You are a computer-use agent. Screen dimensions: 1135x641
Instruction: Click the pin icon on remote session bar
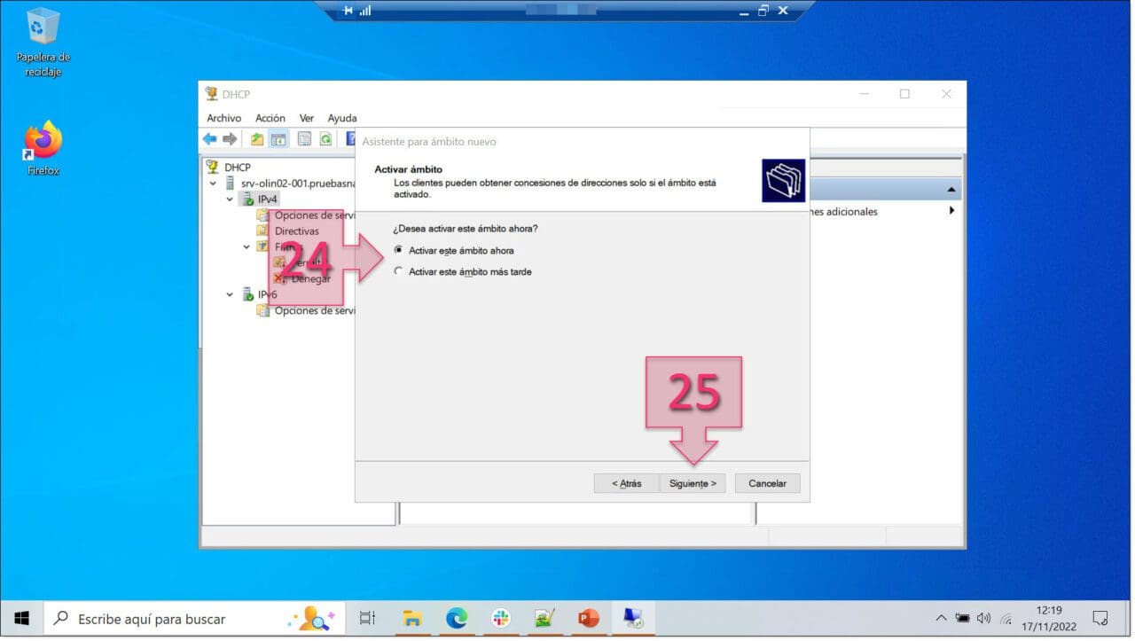(x=348, y=11)
